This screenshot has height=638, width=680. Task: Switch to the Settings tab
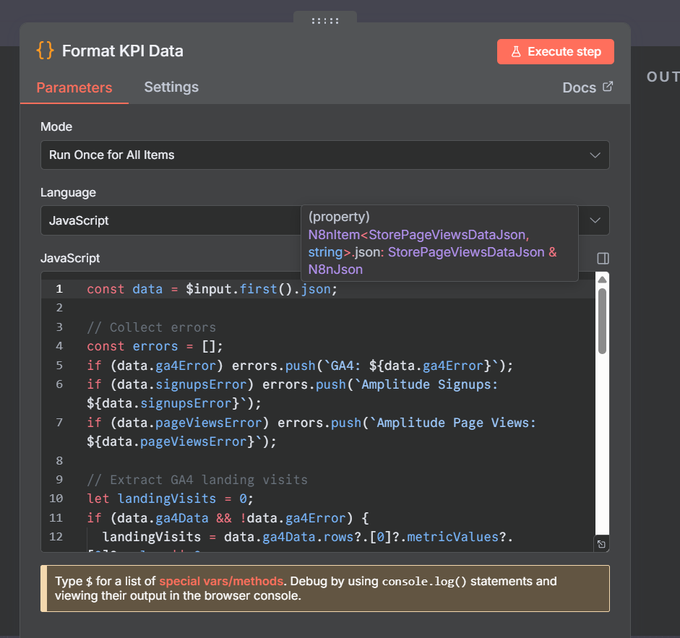171,87
